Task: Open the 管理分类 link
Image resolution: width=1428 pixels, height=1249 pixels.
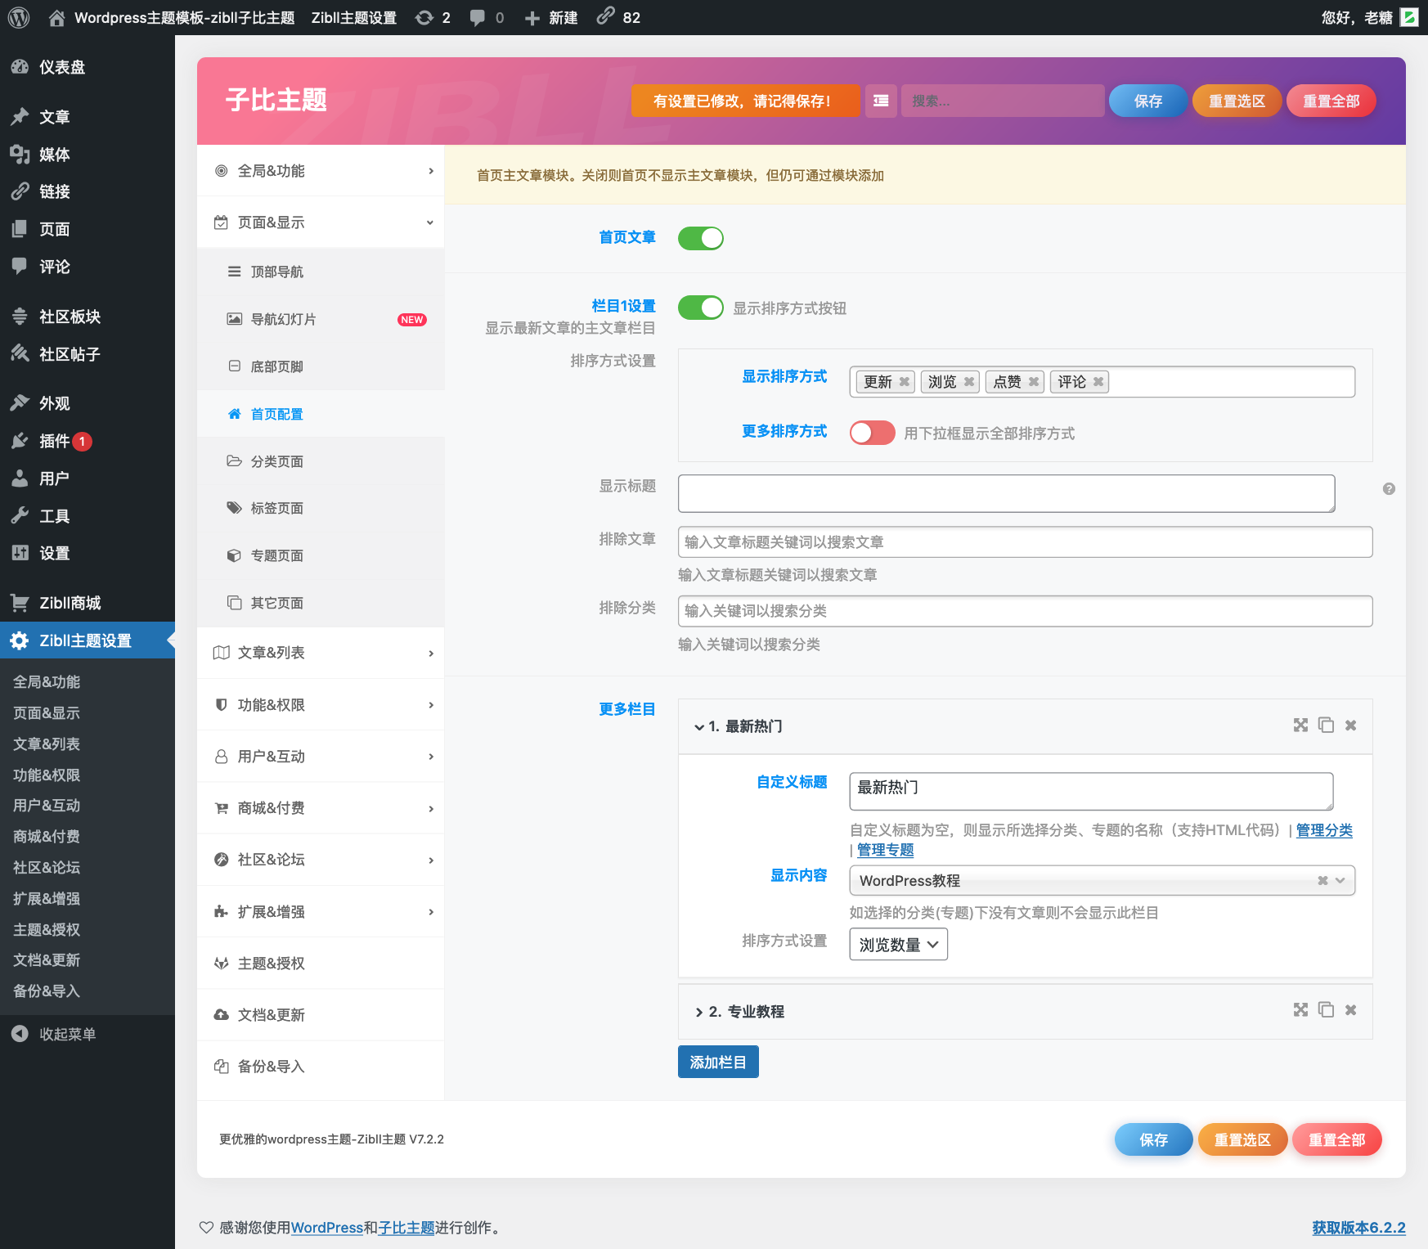Action: [x=1324, y=830]
